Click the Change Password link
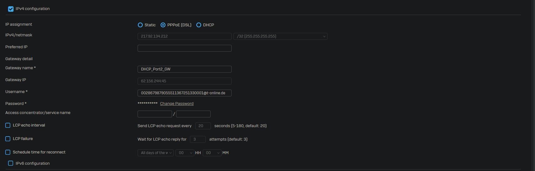 coord(177,104)
